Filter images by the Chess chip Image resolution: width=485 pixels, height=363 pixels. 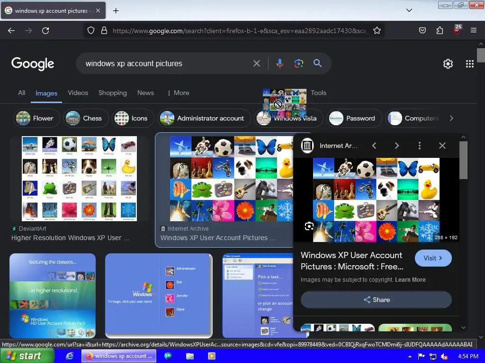pos(86,118)
